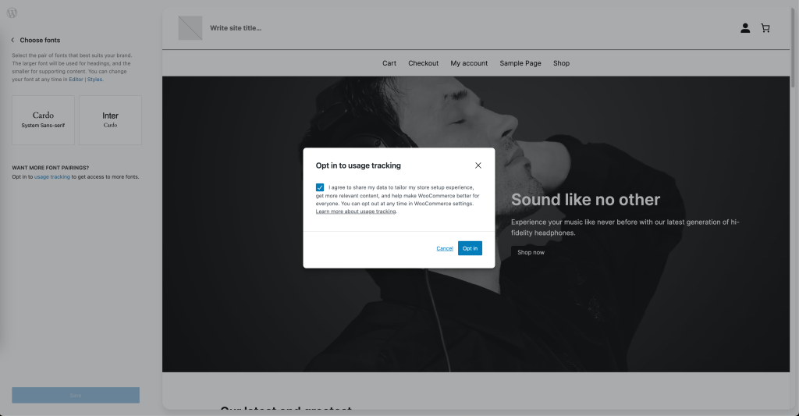
Task: Click the usage tracking link in sidebar
Action: (x=52, y=177)
